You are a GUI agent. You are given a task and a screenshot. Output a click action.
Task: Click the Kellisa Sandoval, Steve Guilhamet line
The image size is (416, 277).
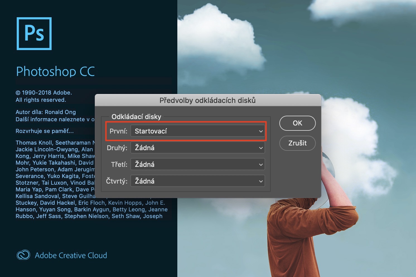(55, 196)
